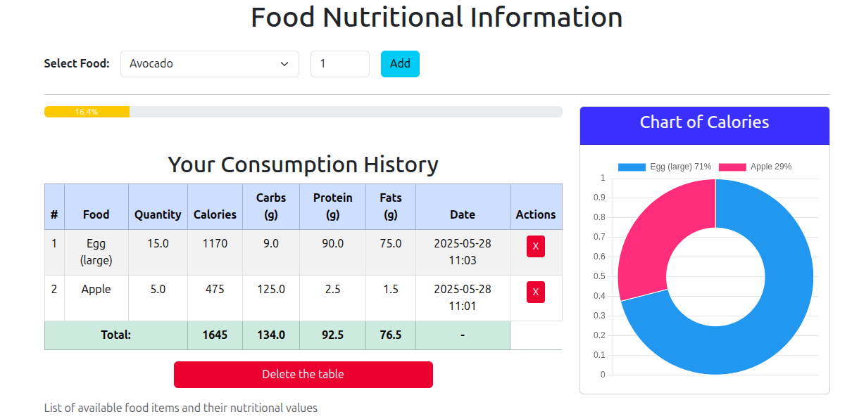Click the Protein (g) column header

pyautogui.click(x=332, y=207)
